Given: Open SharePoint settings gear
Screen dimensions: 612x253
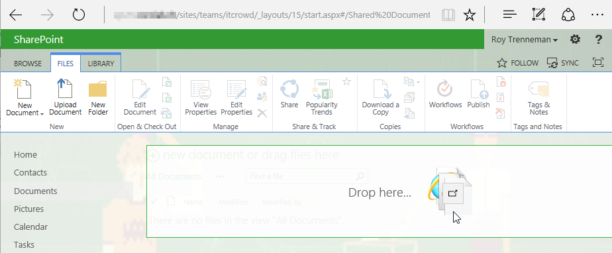Looking at the screenshot, I should coord(575,40).
